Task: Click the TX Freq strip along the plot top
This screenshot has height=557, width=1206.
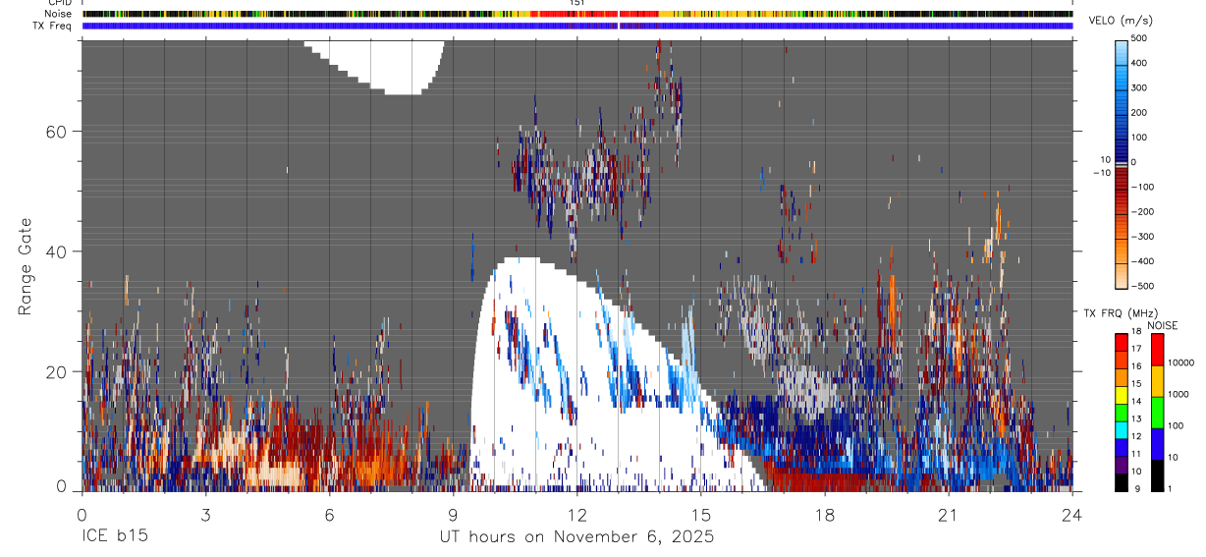Action: pos(577,26)
